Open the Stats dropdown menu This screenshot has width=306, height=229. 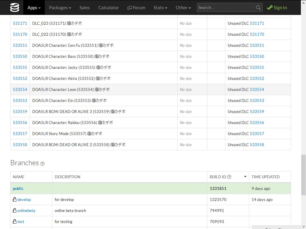pos(160,8)
